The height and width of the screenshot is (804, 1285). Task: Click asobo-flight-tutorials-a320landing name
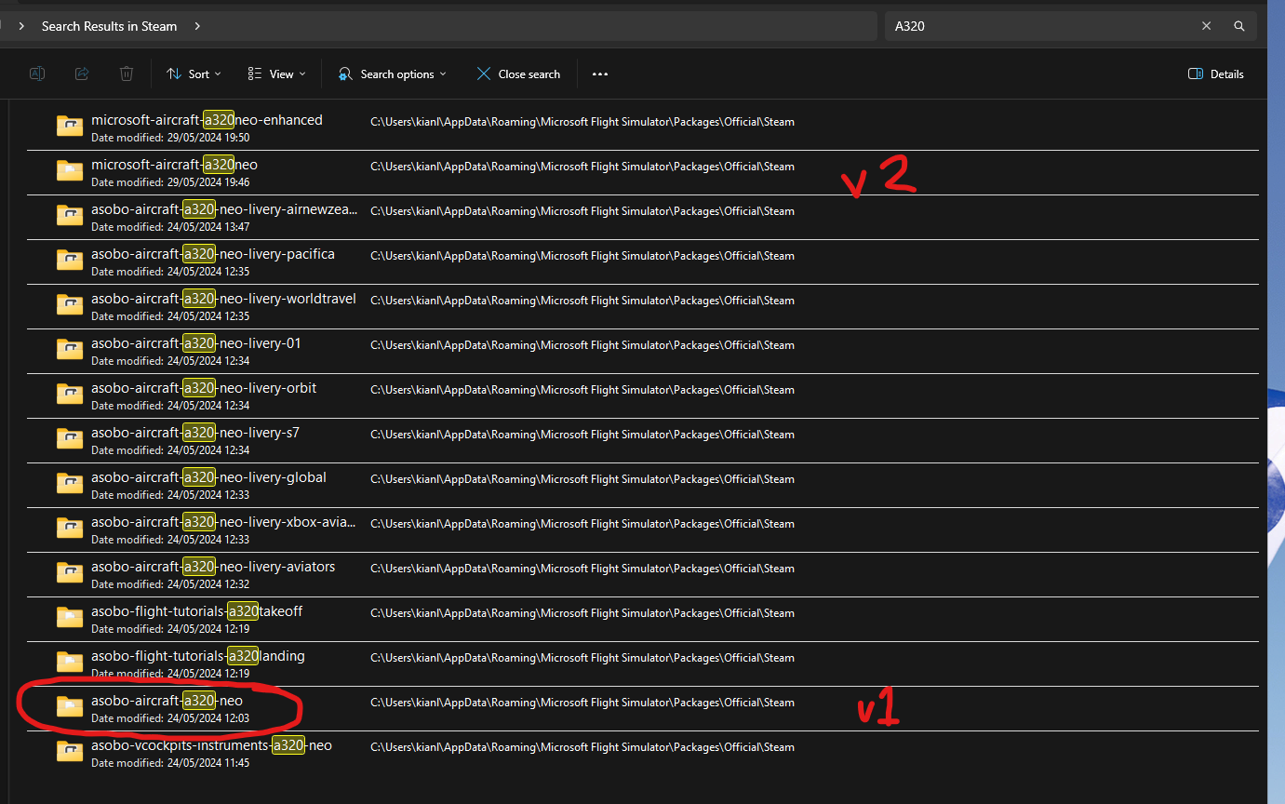coord(198,656)
